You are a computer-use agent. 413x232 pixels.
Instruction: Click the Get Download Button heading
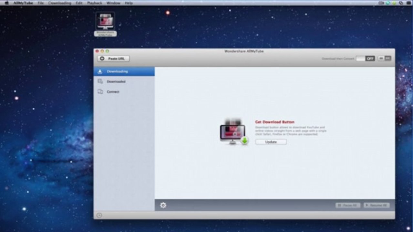(x=275, y=122)
